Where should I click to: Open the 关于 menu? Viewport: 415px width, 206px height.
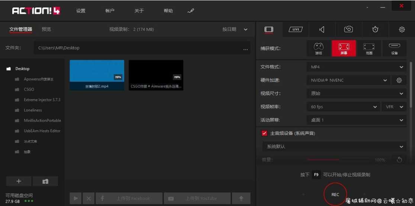(139, 11)
